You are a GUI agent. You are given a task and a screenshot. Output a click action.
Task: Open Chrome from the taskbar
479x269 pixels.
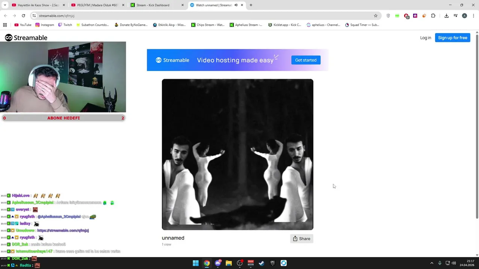[x=207, y=263]
